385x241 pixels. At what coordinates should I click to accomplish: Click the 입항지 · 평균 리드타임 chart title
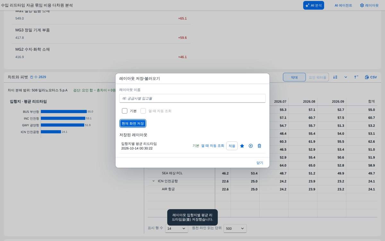pos(28,102)
